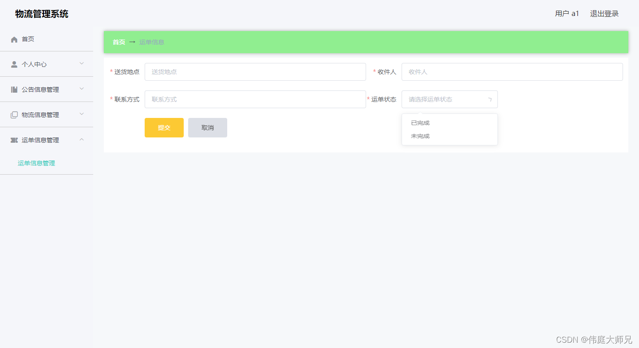Screen dimensions: 639x348
Task: Click the 联系方式 field label
Action: pos(127,99)
